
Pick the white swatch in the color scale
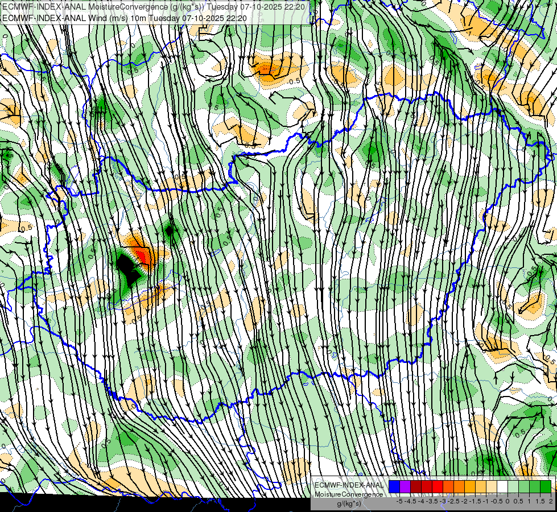click(x=502, y=487)
